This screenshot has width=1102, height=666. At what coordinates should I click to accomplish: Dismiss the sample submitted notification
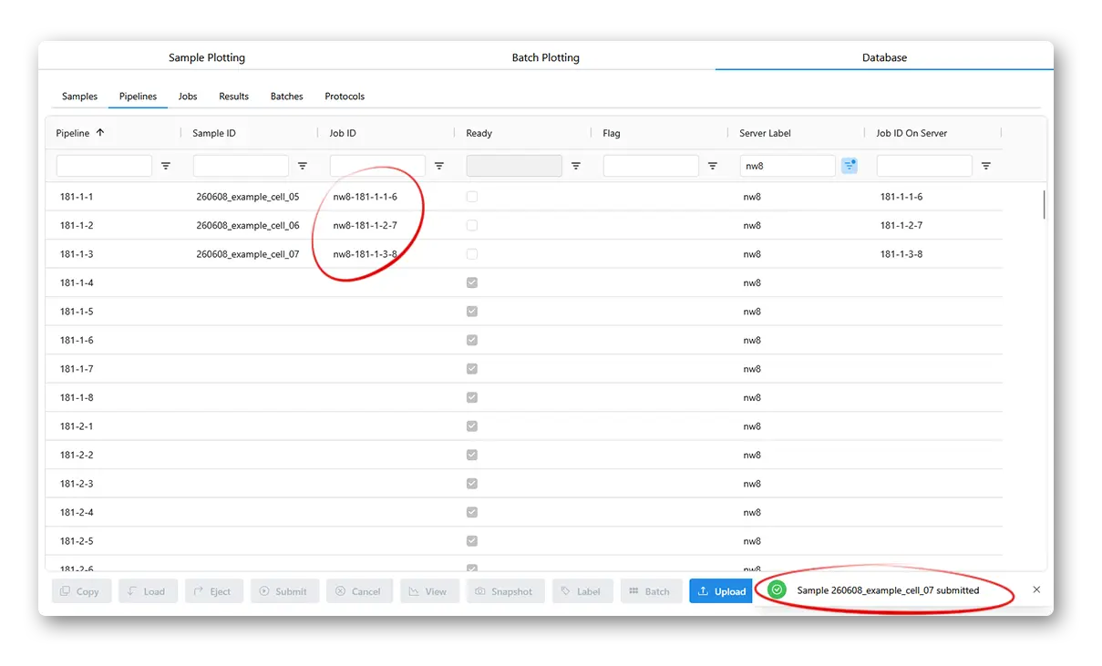1036,589
